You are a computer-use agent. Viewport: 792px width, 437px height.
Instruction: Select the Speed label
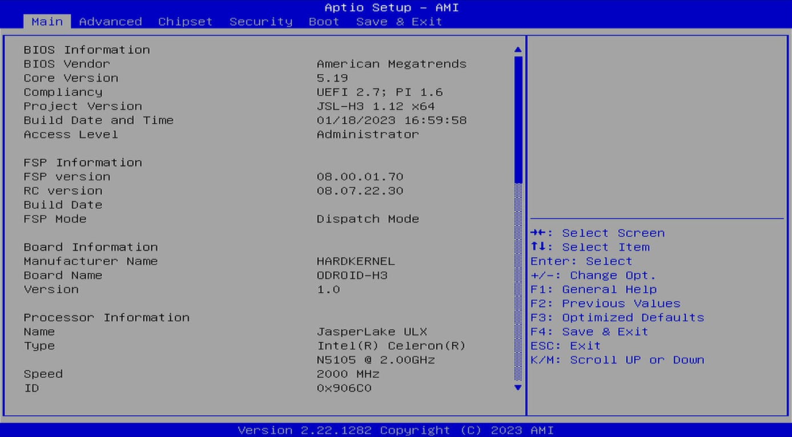pyautogui.click(x=43, y=374)
